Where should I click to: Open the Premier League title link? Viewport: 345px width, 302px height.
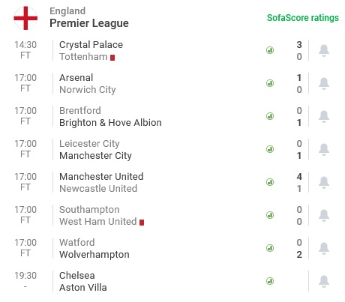pyautogui.click(x=89, y=23)
